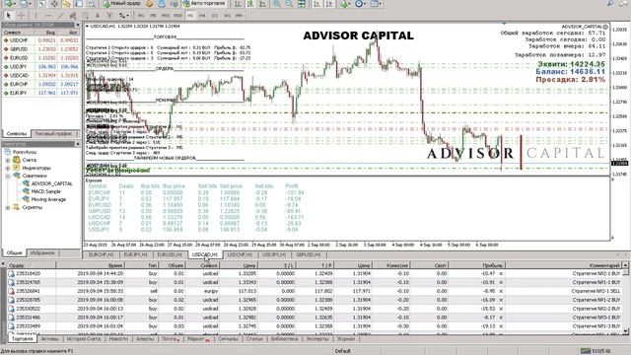Expand the Скрипты tree node
Image resolution: width=631 pixels, height=355 pixels.
coord(8,208)
